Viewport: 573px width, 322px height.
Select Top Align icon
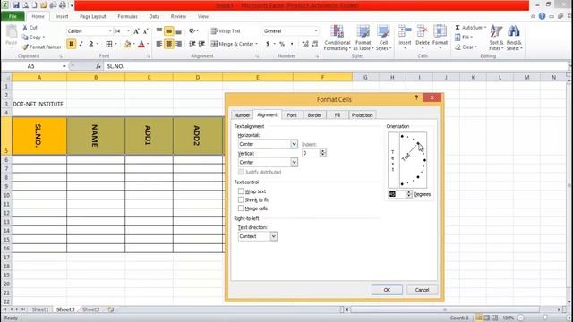[159, 31]
